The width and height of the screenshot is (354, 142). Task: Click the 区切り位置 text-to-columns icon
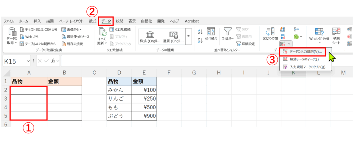tap(270, 34)
